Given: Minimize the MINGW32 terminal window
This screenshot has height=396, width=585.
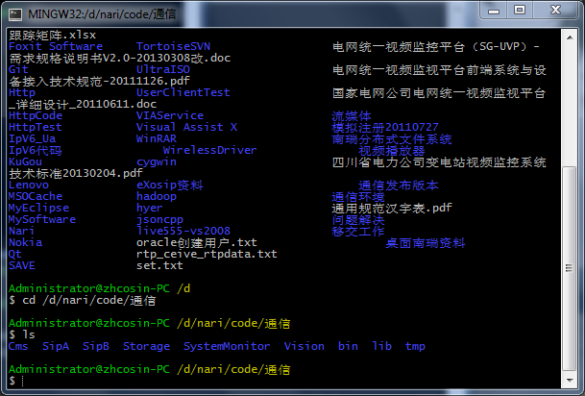Looking at the screenshot, I should point(493,10).
